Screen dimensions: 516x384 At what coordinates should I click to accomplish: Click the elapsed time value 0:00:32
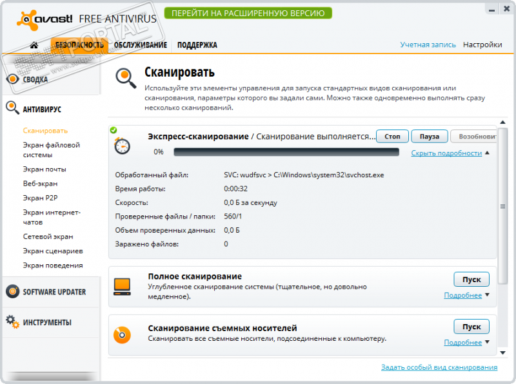[235, 189]
